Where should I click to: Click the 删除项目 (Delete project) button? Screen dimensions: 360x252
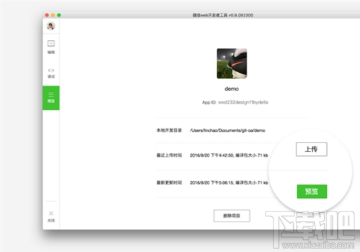tap(232, 216)
